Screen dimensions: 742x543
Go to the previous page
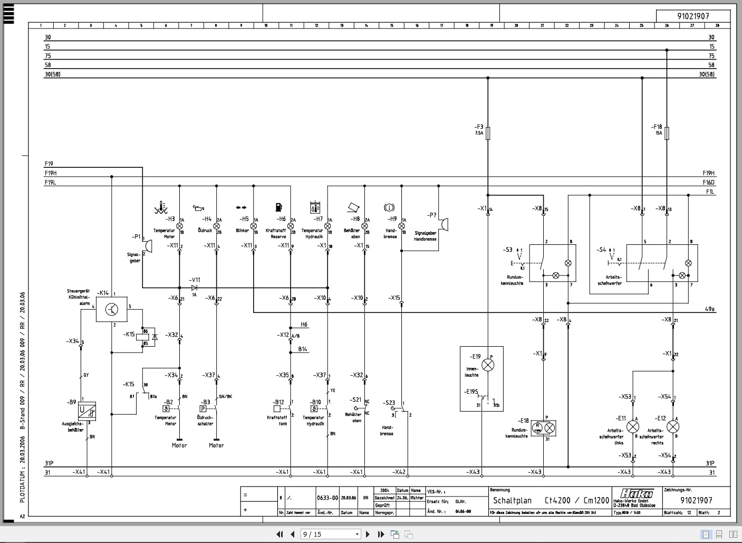coord(293,535)
